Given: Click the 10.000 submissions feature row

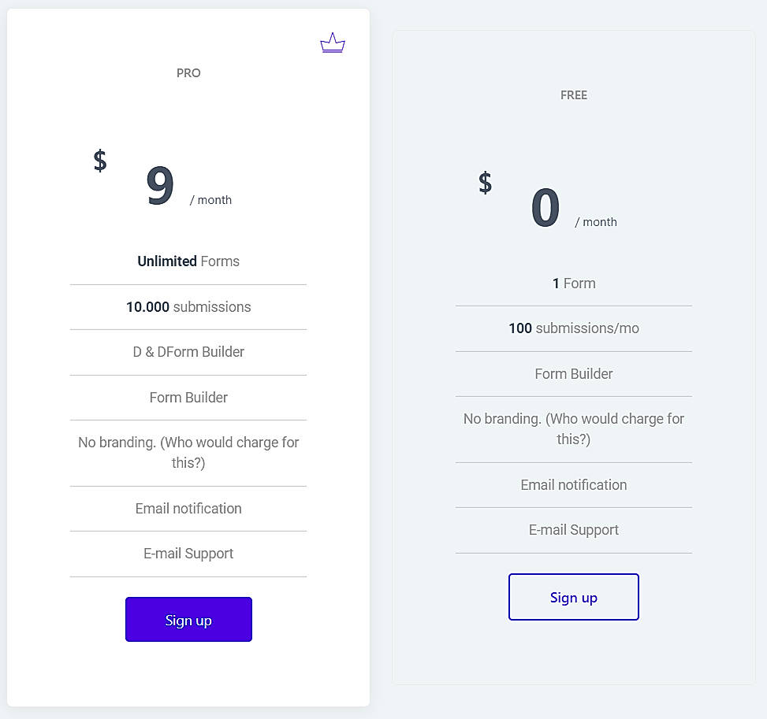Looking at the screenshot, I should [x=188, y=306].
